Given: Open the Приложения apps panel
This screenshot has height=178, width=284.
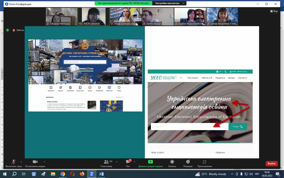Looking at the screenshot, I should tap(204, 162).
